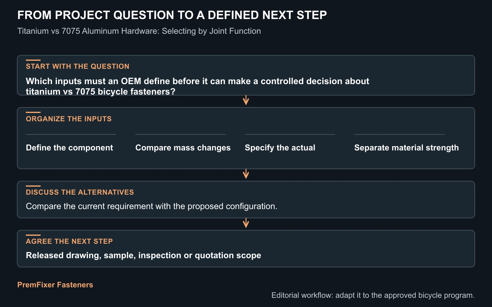The height and width of the screenshot is (307, 492).
Task: Click the arrow below Organize the Inputs box
Action: 246,174
